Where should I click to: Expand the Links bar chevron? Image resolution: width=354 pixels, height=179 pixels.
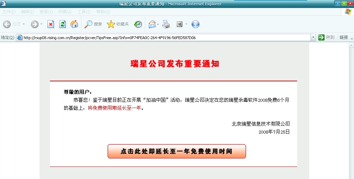click(352, 39)
